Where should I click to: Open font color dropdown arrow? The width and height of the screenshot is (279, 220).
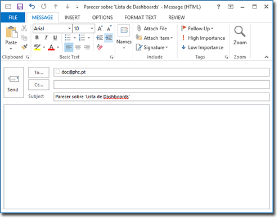pyautogui.click(x=58, y=47)
